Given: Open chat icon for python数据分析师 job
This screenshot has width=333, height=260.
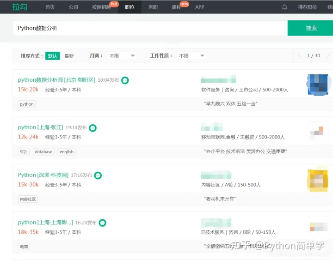Looking at the screenshot, I should pos(125,80).
